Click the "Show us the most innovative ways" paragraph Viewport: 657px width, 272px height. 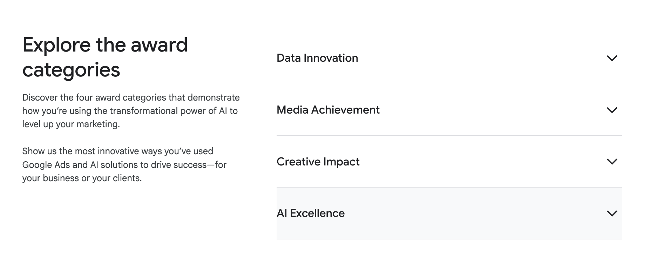pyautogui.click(x=124, y=165)
